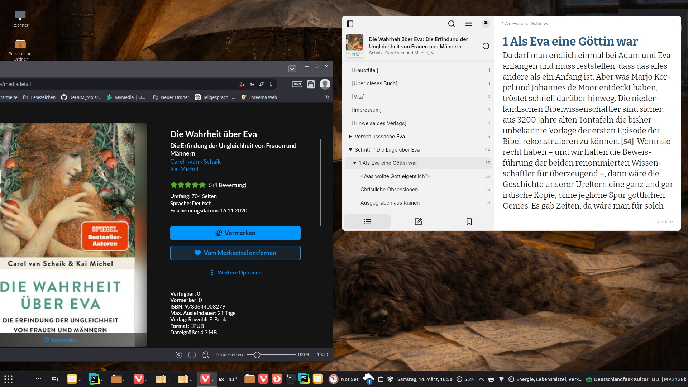Open the applications grid in the taskbar
This screenshot has width=688, height=387.
(9, 379)
